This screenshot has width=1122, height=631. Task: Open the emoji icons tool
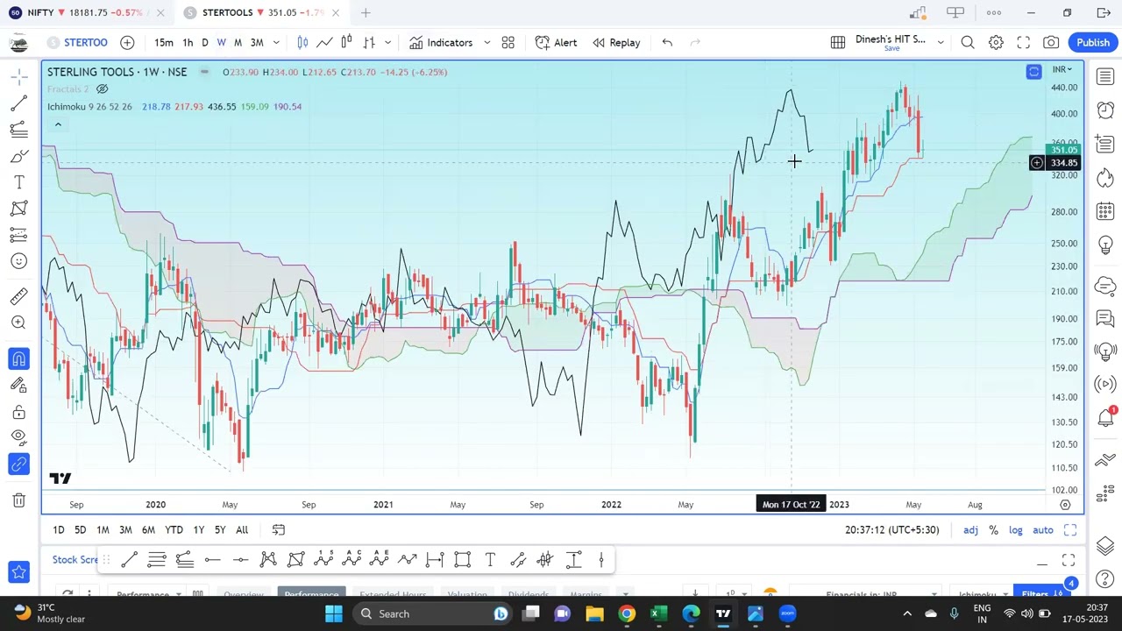(x=19, y=261)
